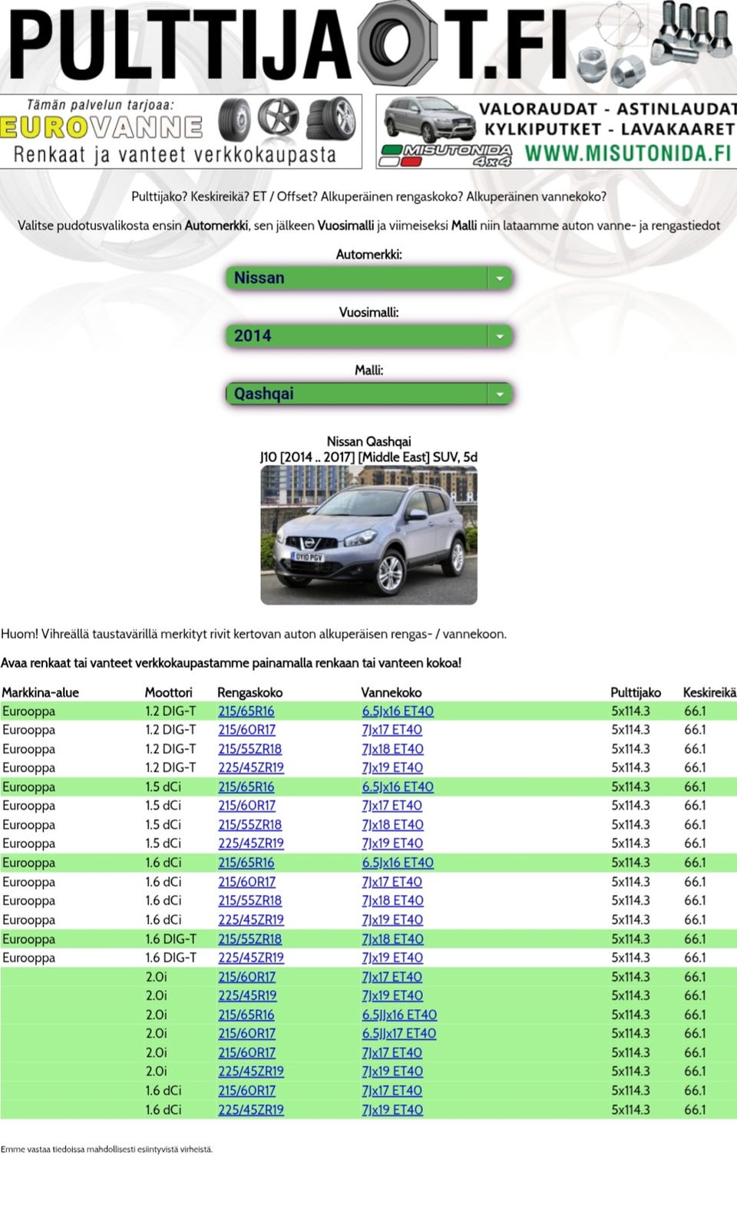Open 215/60R17 tire link in 1.5 dCi row
The image size is (737, 1218).
pos(246,806)
